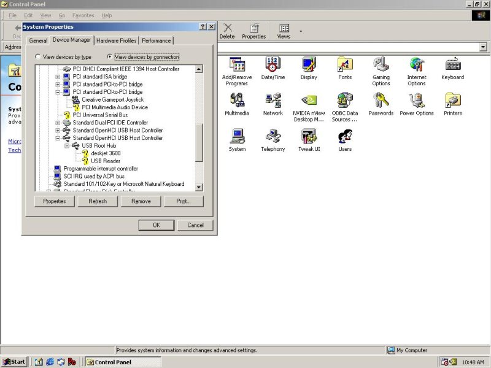Open the Power Options icon
491x368 pixels.
pos(417,101)
